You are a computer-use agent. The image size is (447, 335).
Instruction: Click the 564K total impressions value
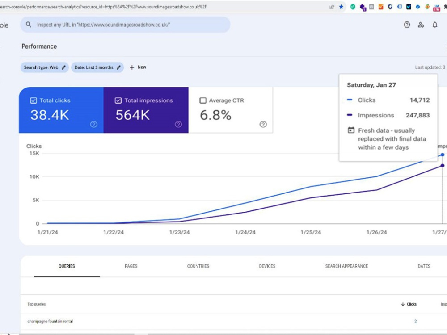point(133,115)
